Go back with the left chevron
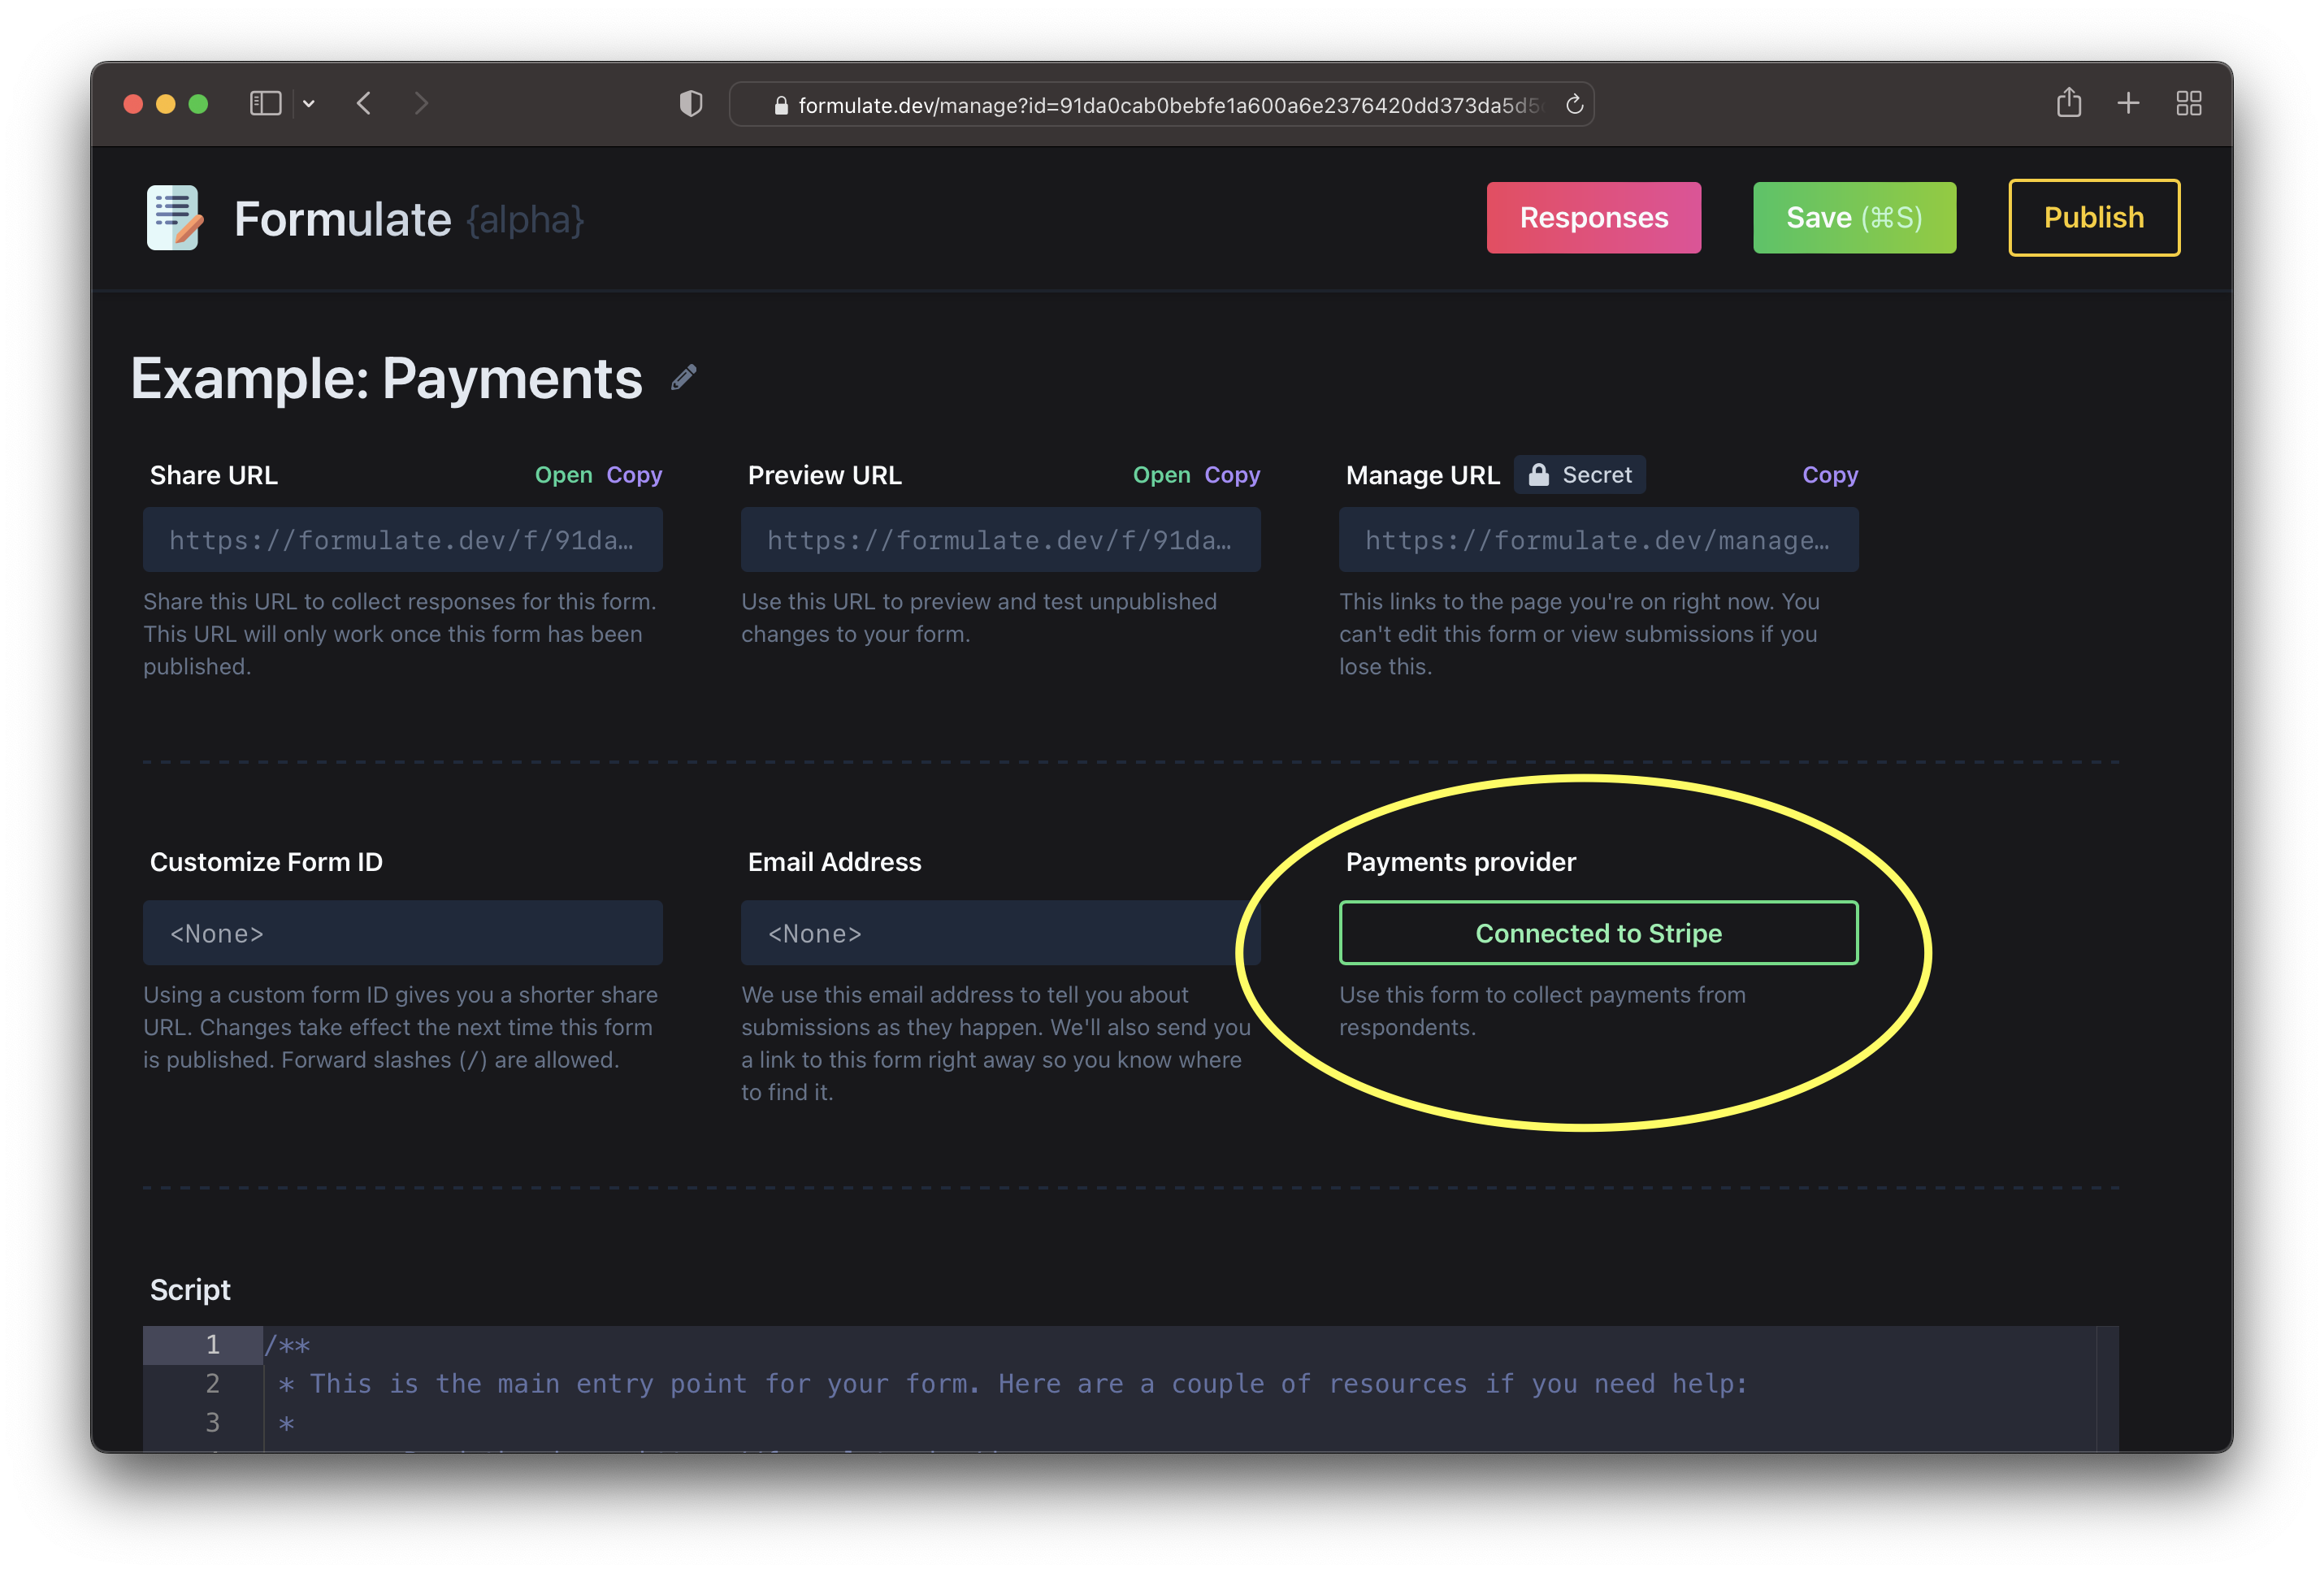2324x1573 pixels. coord(364,103)
